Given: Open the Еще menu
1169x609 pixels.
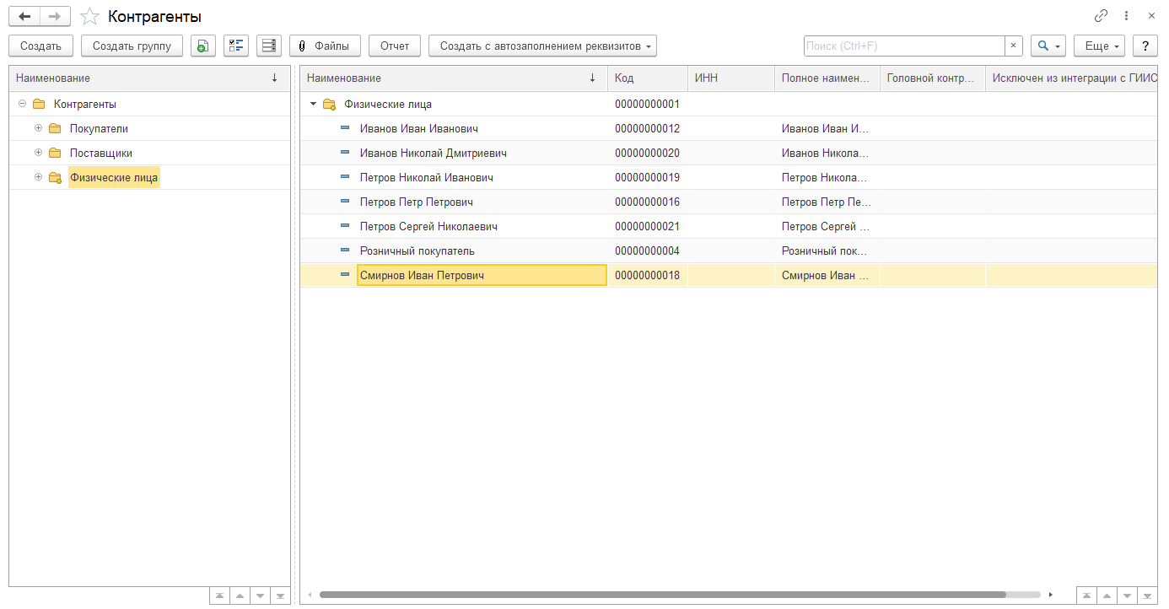Looking at the screenshot, I should pyautogui.click(x=1100, y=46).
